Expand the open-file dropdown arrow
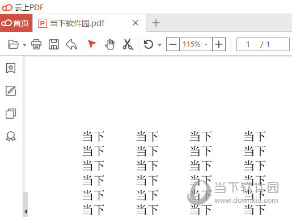 pos(24,45)
